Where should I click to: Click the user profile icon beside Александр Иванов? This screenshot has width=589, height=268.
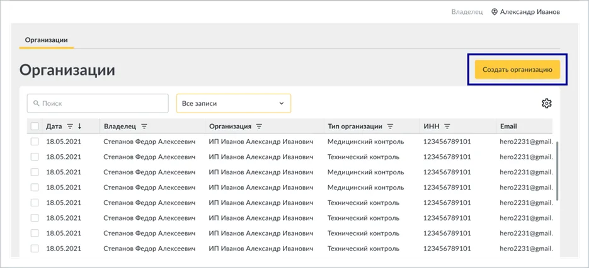[495, 12]
